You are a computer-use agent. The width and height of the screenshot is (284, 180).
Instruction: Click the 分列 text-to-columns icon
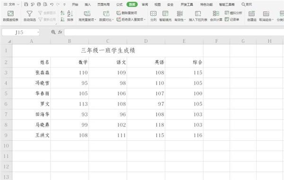[x=153, y=16]
